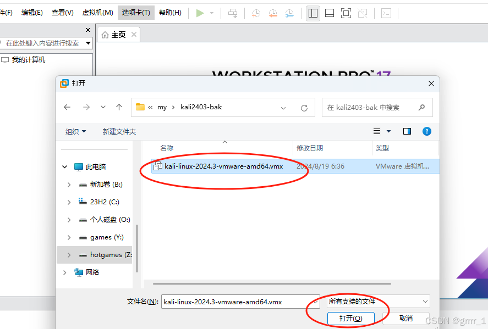This screenshot has height=329, width=488.
Task: Click the my breadcrumb in address bar
Action: 162,107
